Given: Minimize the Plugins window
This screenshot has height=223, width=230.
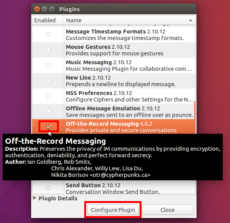Looking at the screenshot, I should [45, 9].
